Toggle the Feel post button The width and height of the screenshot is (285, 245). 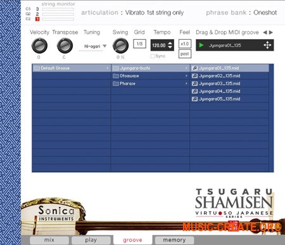[185, 54]
